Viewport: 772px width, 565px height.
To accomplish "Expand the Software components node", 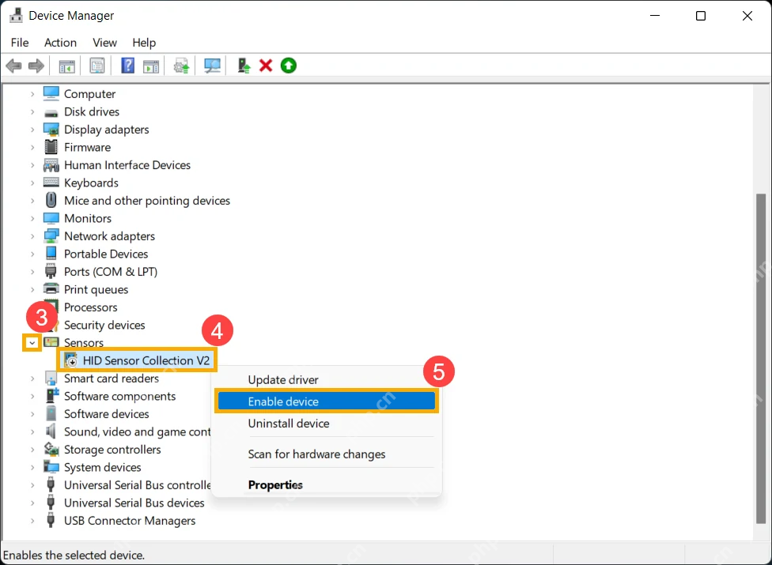I will click(x=32, y=396).
